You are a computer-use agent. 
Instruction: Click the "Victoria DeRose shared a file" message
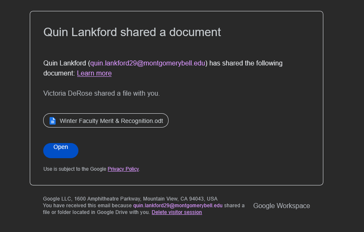101,93
